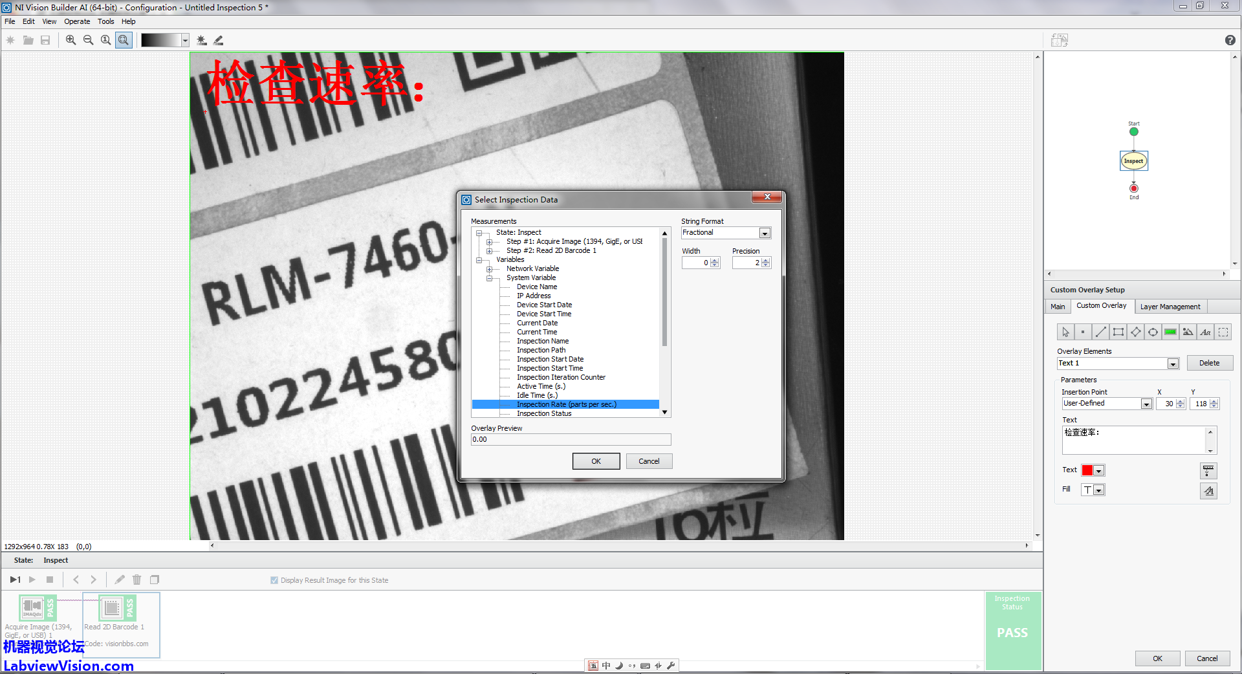Click the Delete overlay element button
The height and width of the screenshot is (674, 1242).
pyautogui.click(x=1209, y=364)
